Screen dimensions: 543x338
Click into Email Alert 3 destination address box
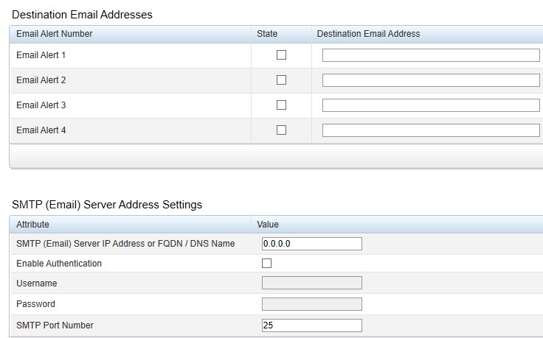[431, 105]
